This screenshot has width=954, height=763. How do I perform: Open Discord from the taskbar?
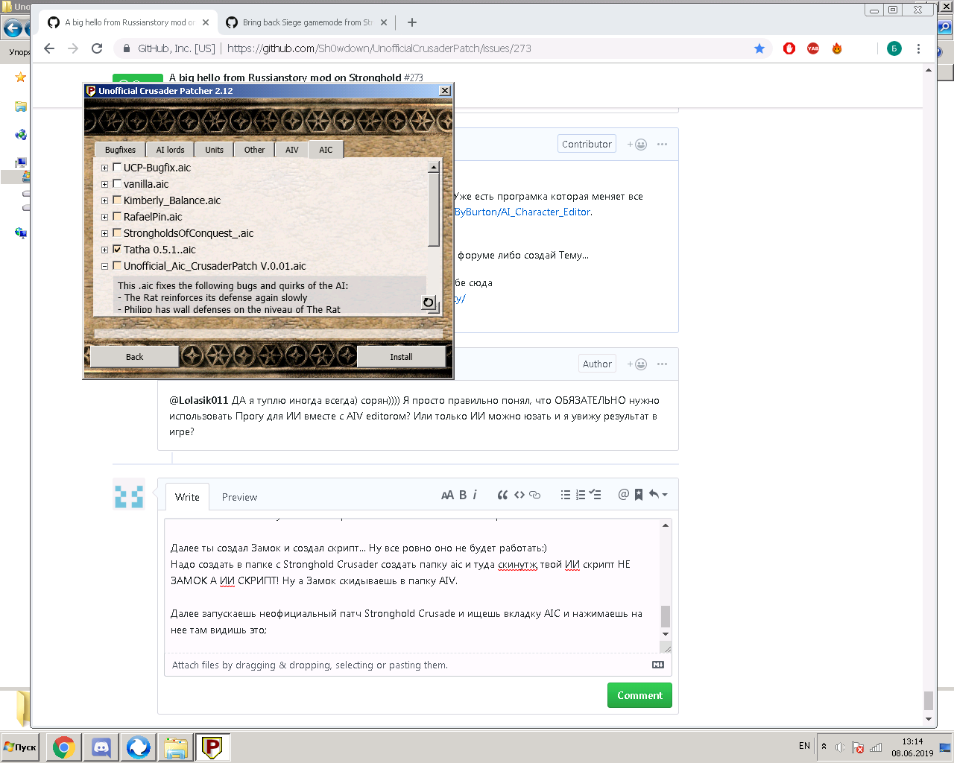tap(101, 747)
